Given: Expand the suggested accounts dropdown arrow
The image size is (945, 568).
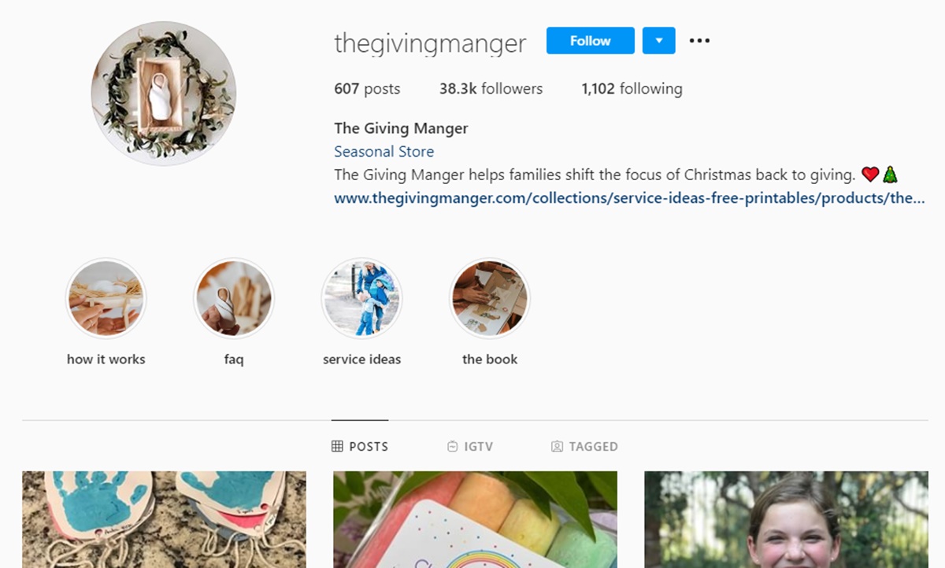Looking at the screenshot, I should [658, 41].
